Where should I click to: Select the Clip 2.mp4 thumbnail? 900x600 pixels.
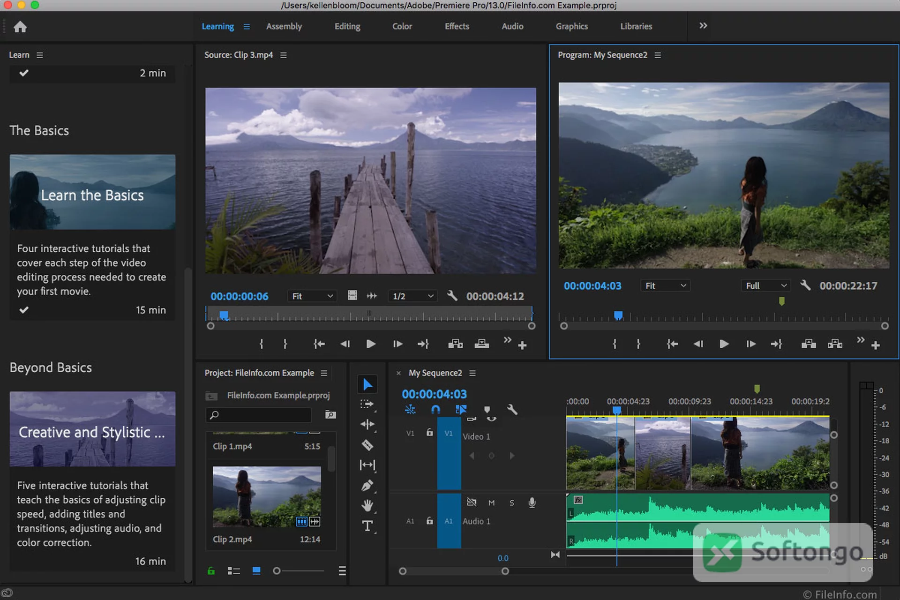click(267, 497)
